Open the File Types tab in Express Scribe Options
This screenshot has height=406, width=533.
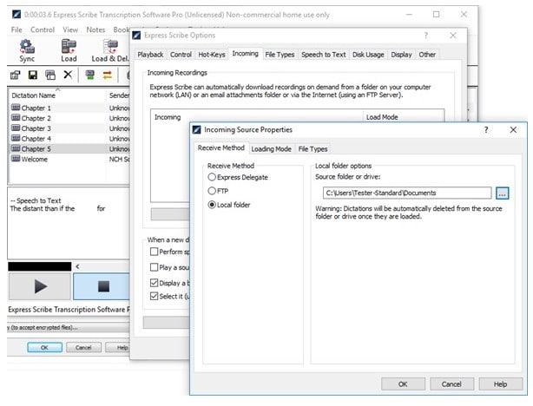click(x=280, y=55)
